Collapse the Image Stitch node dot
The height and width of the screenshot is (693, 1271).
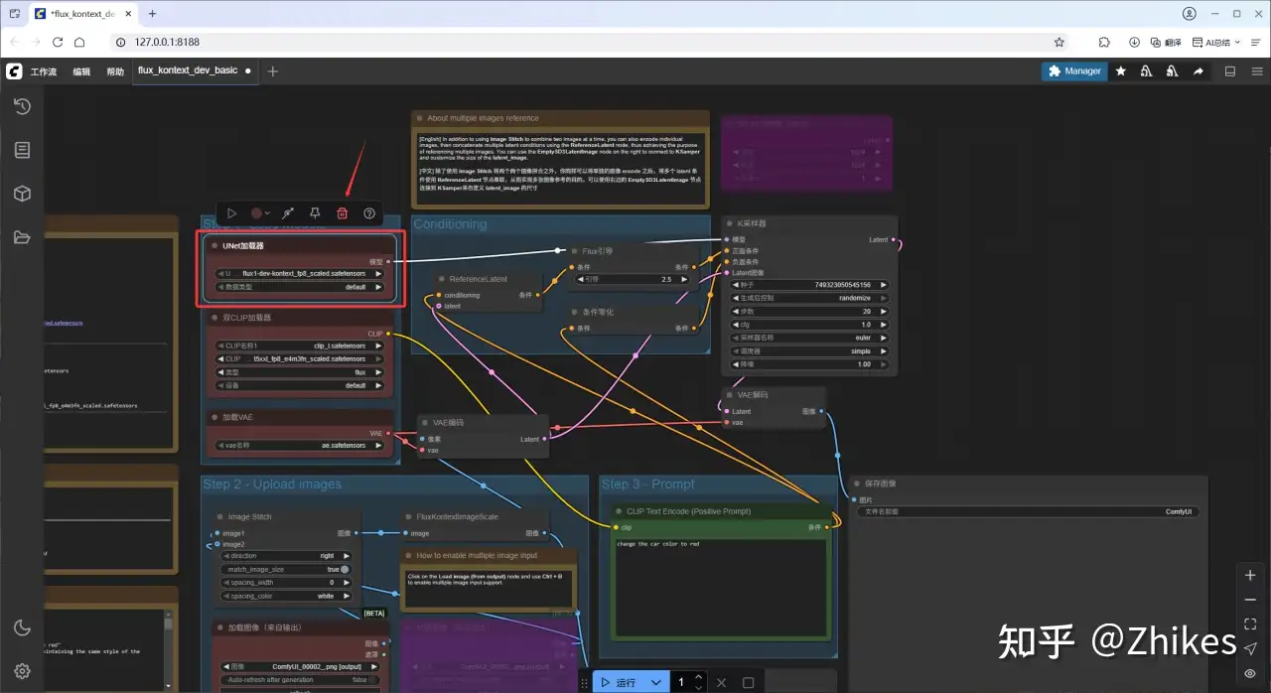pos(219,516)
